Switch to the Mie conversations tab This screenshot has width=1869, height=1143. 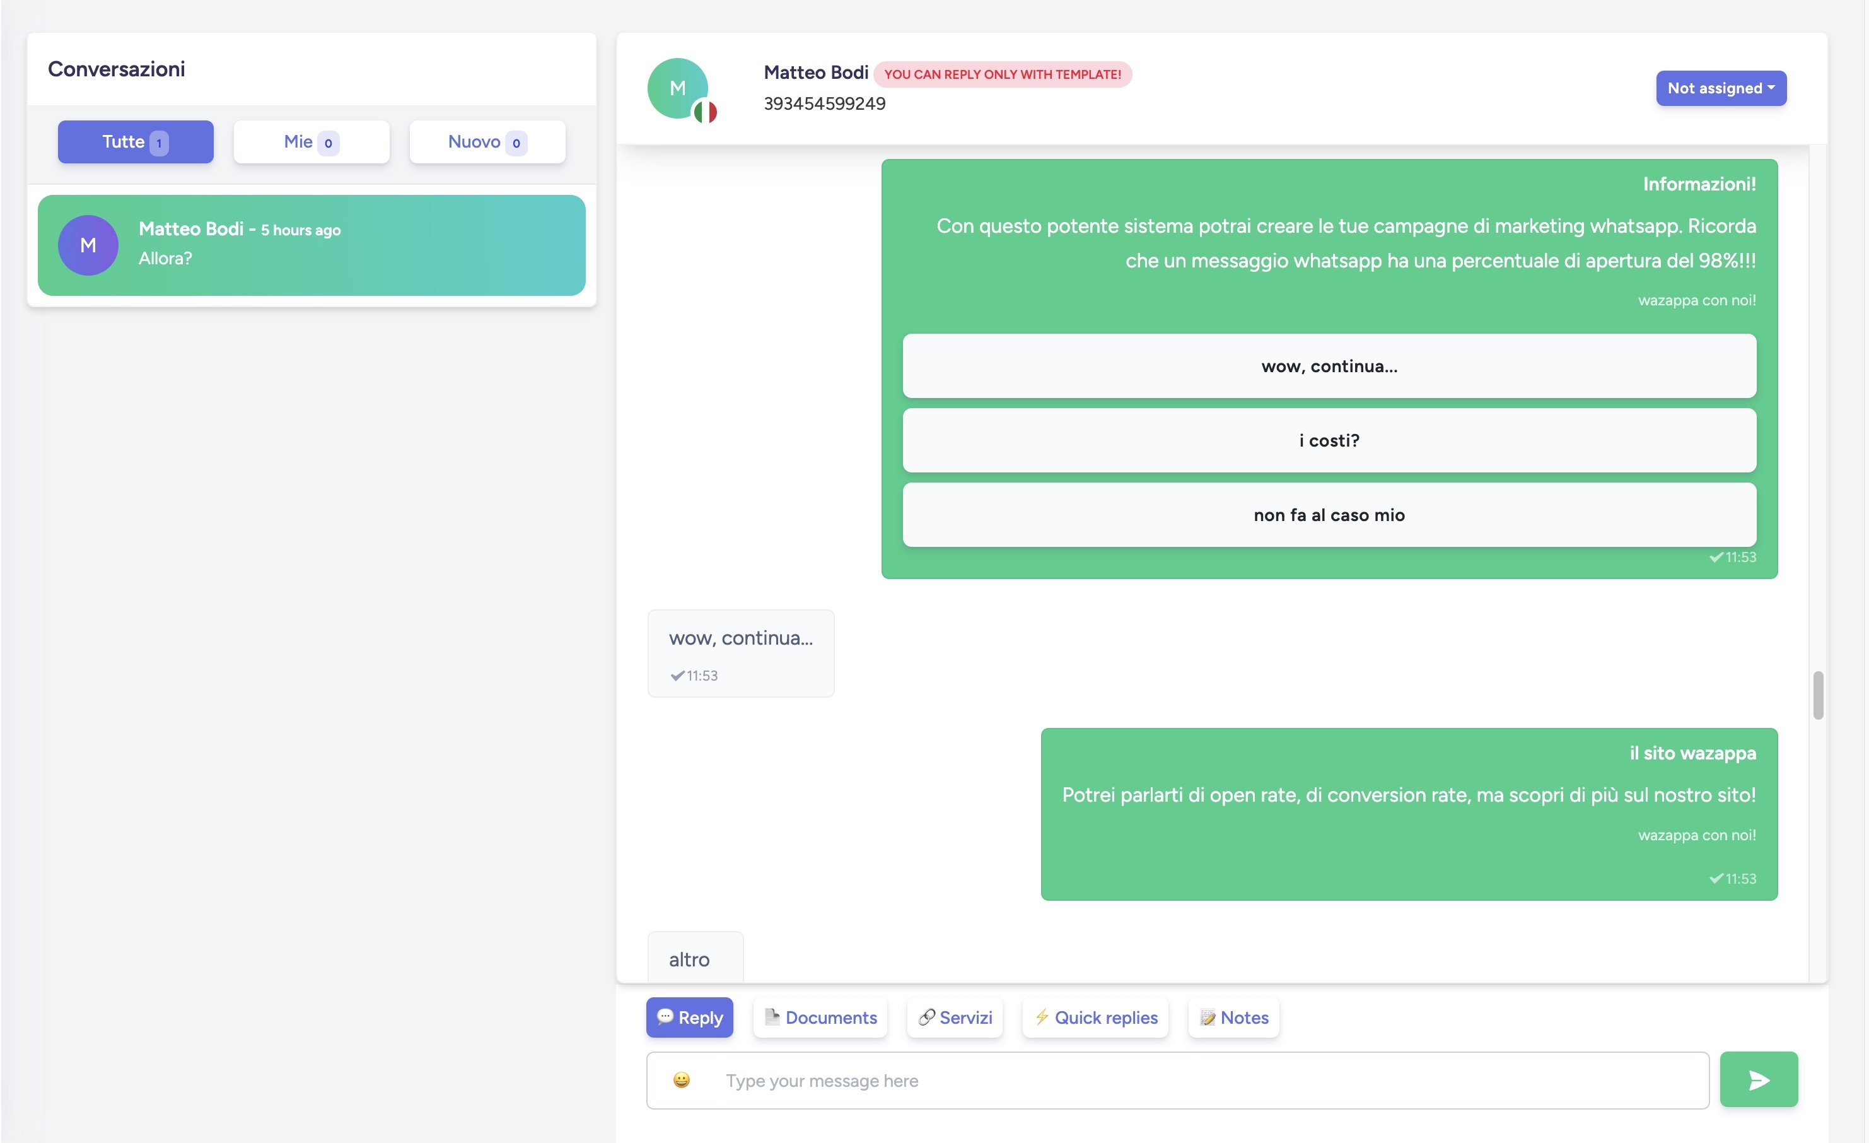[x=311, y=142]
